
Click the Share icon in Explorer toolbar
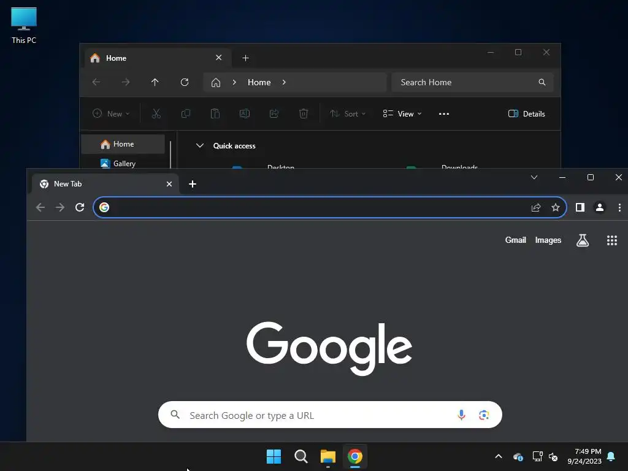click(x=274, y=113)
